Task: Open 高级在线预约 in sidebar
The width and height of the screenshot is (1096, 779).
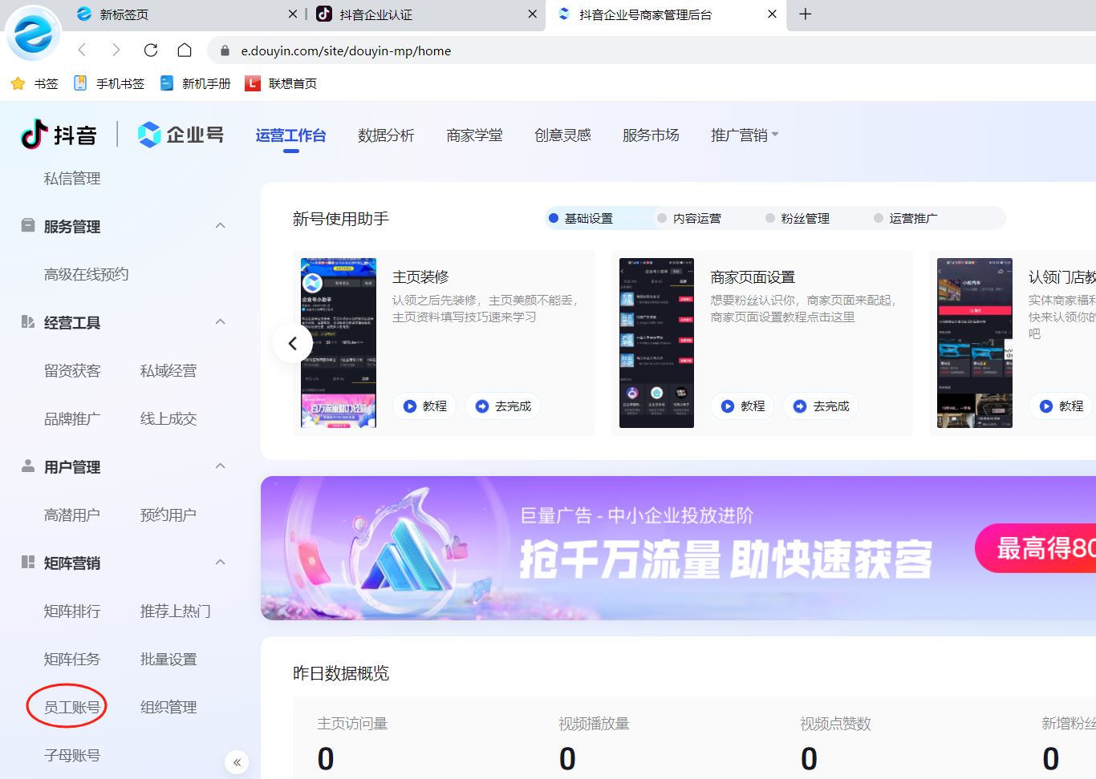Action: click(x=86, y=275)
